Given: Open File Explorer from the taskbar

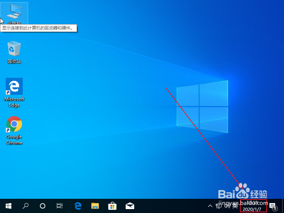Looking at the screenshot, I should click(x=95, y=206).
